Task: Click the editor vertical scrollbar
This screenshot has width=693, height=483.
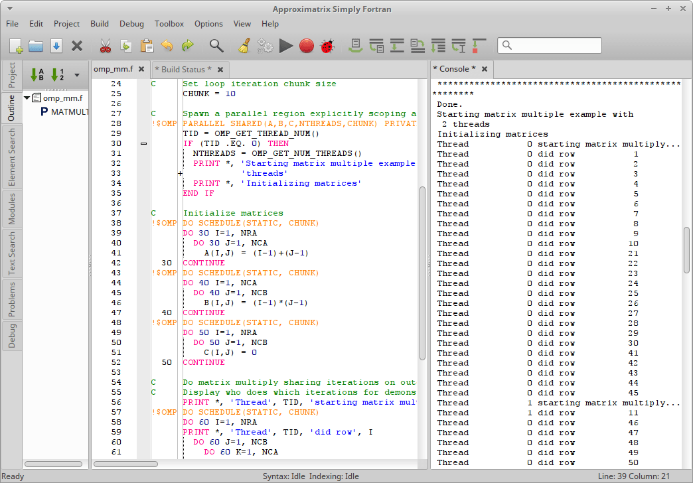Action: click(422, 273)
